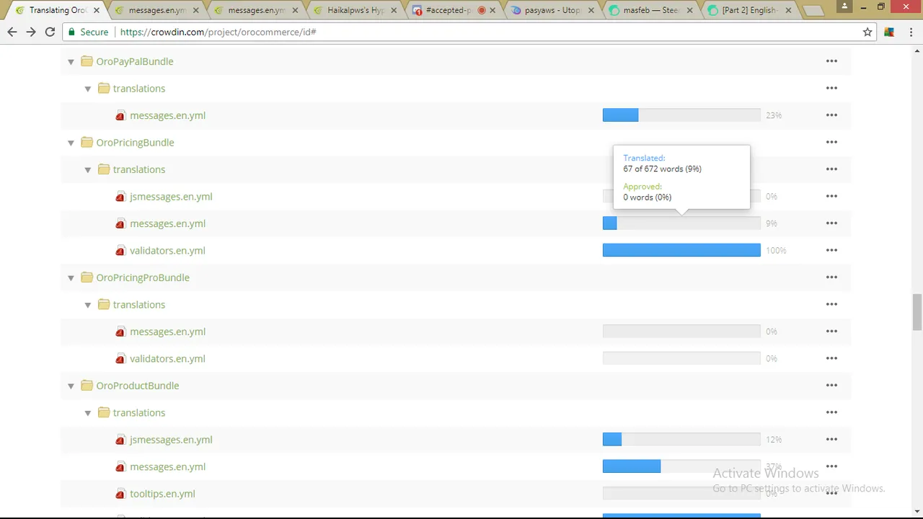Image resolution: width=923 pixels, height=519 pixels.
Task: Click progress bar of OroPayPalBundle messages.en.yml
Action: pos(681,115)
